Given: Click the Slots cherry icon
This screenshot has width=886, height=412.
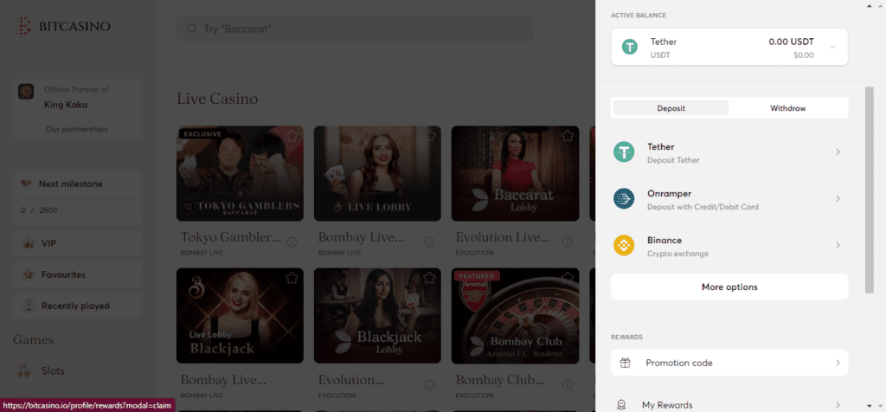Looking at the screenshot, I should click(23, 370).
